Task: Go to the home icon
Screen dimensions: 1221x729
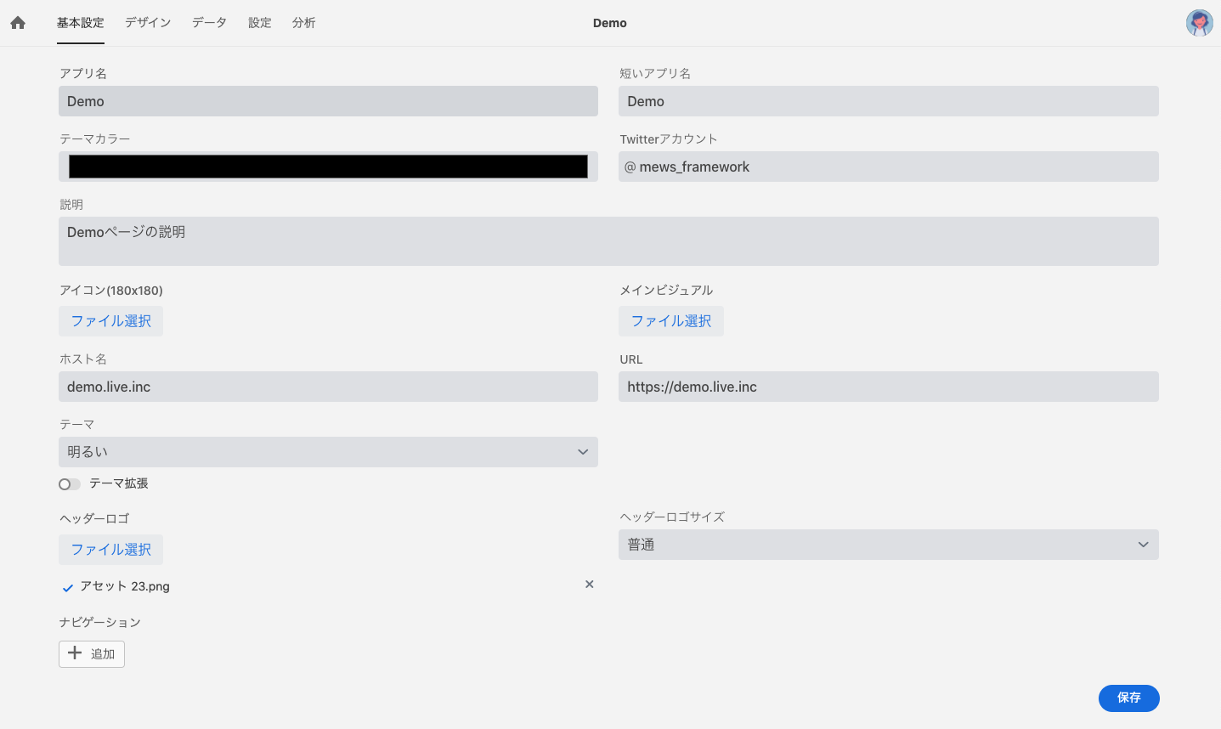Action: pos(18,23)
